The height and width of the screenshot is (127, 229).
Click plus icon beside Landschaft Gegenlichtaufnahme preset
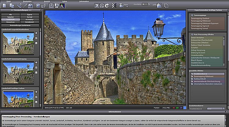pyautogui.click(x=36, y=33)
